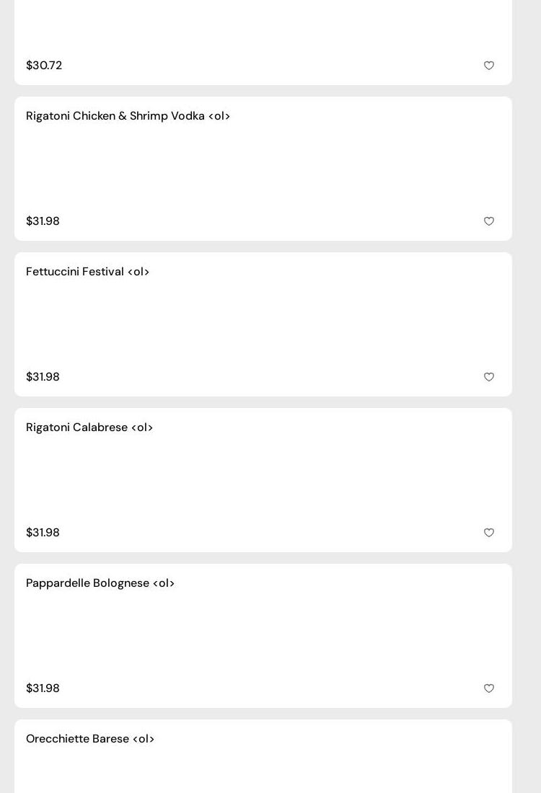The image size is (541, 793).
Task: Add Rigatoni Calabrese to favorites
Action: (x=489, y=533)
